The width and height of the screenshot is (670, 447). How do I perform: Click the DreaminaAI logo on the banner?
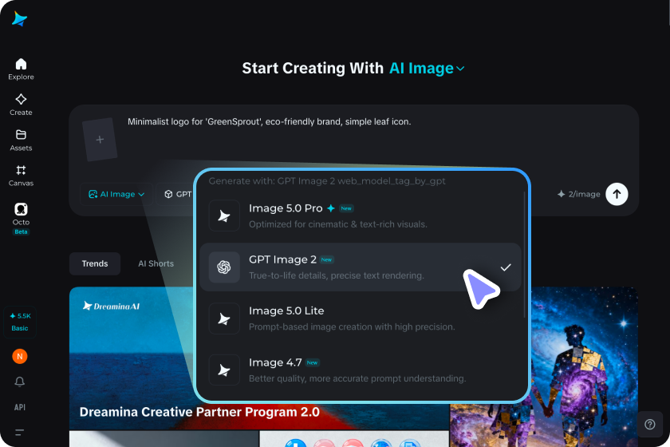click(x=111, y=307)
